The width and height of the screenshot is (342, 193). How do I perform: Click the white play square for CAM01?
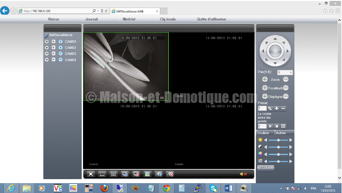point(54,41)
